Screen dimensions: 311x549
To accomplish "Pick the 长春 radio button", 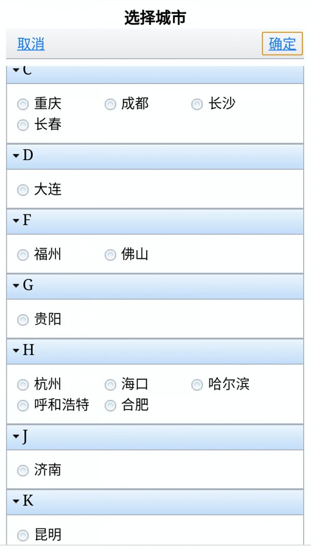I will pos(23,125).
